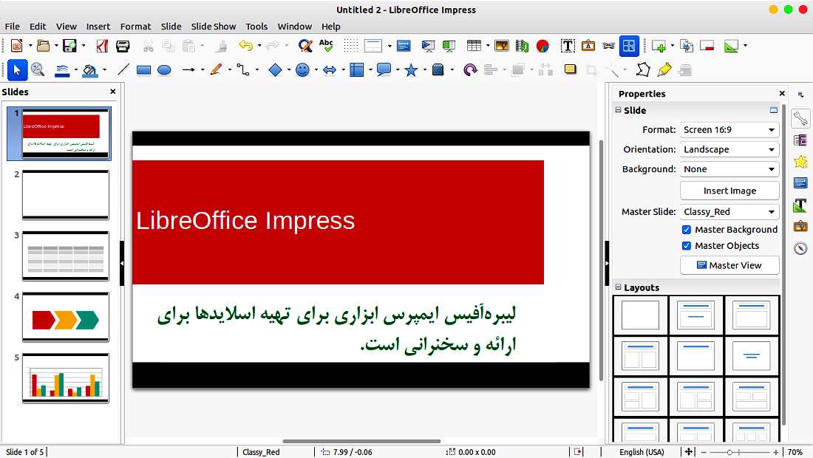
Task: Select the Star shapes tool
Action: [411, 69]
